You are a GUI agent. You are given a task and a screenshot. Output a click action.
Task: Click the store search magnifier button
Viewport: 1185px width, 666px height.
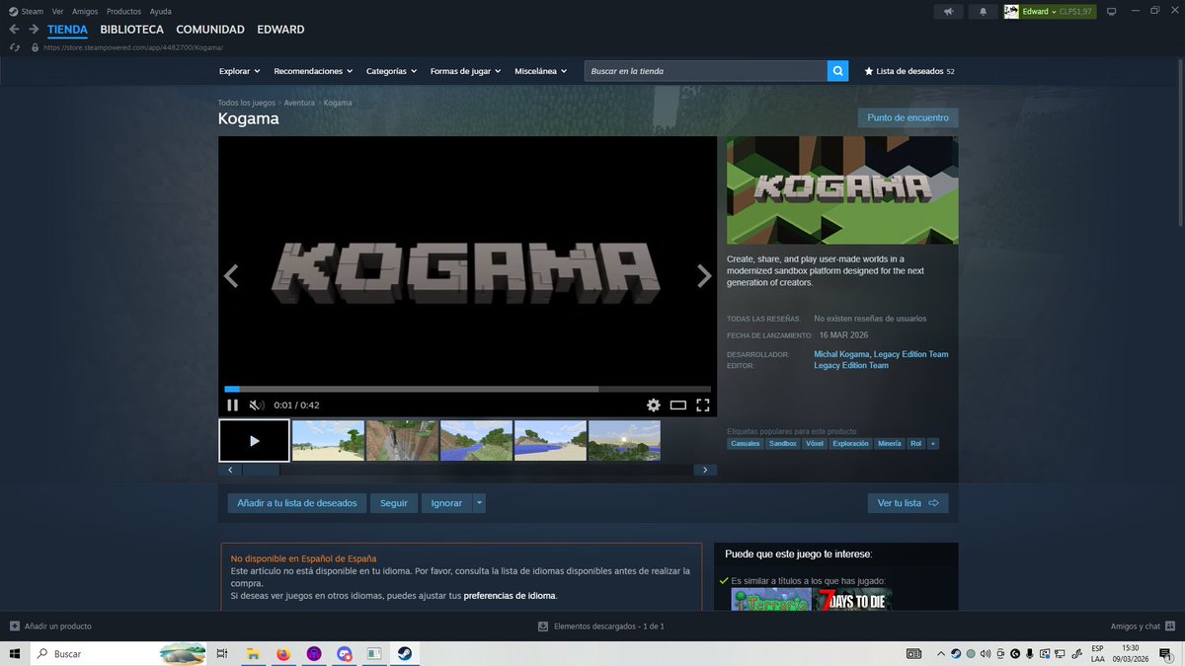point(838,71)
